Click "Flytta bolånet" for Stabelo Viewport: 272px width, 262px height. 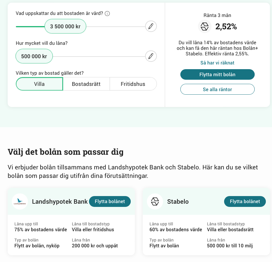coord(245,202)
